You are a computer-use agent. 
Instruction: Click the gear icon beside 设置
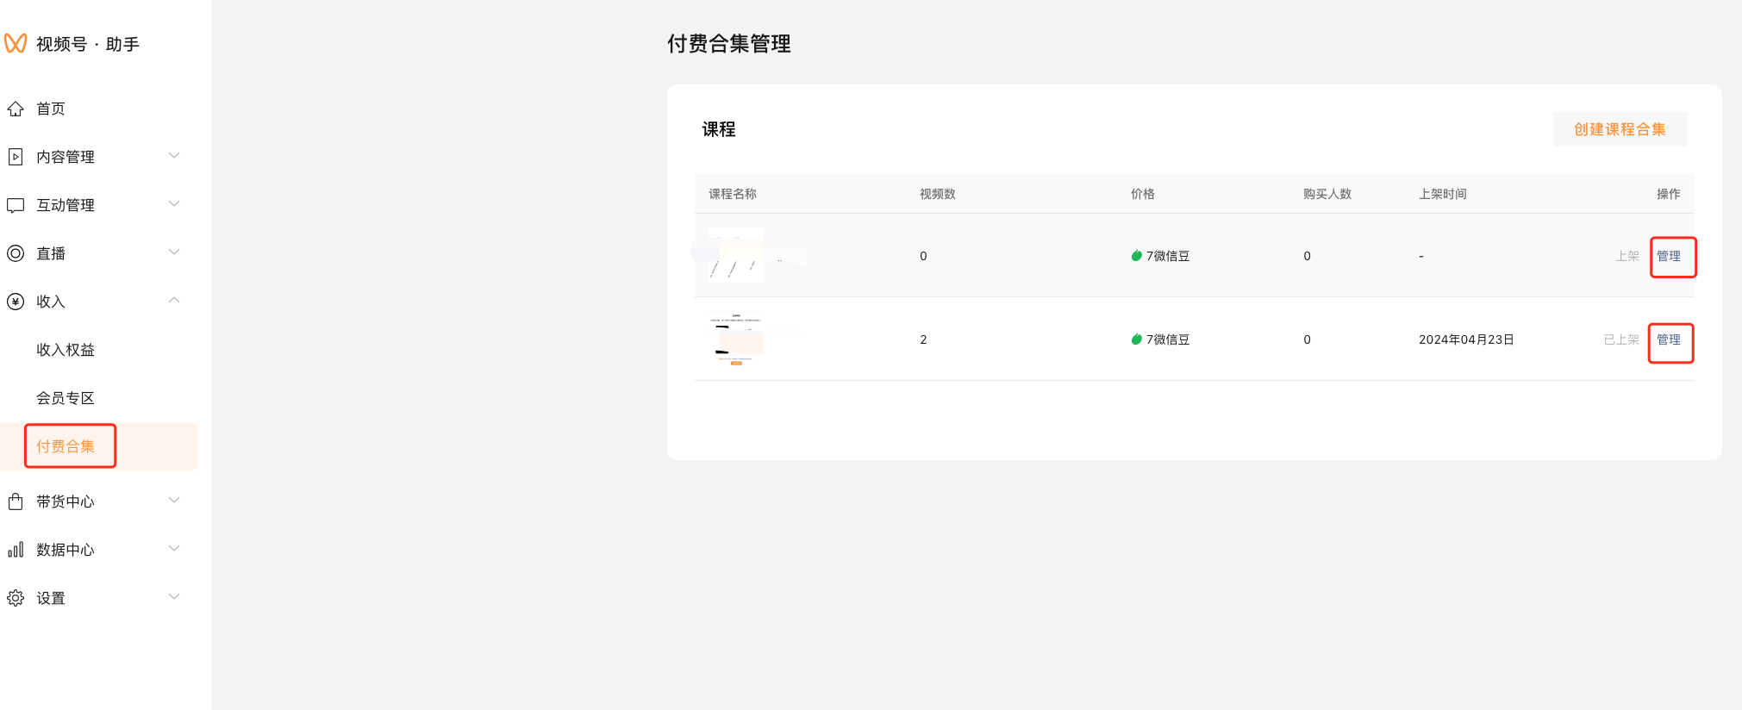tap(16, 598)
